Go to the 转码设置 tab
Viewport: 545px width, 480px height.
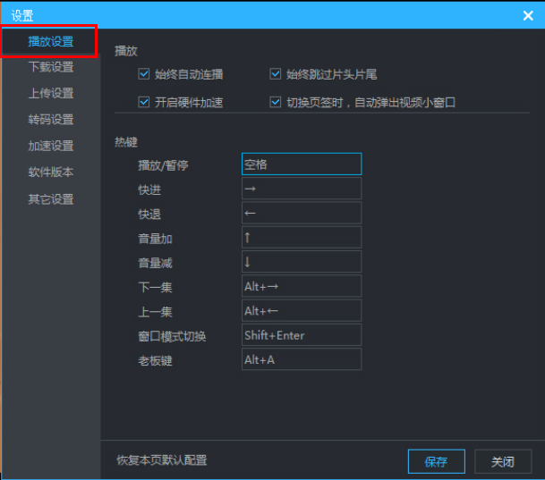click(x=50, y=120)
